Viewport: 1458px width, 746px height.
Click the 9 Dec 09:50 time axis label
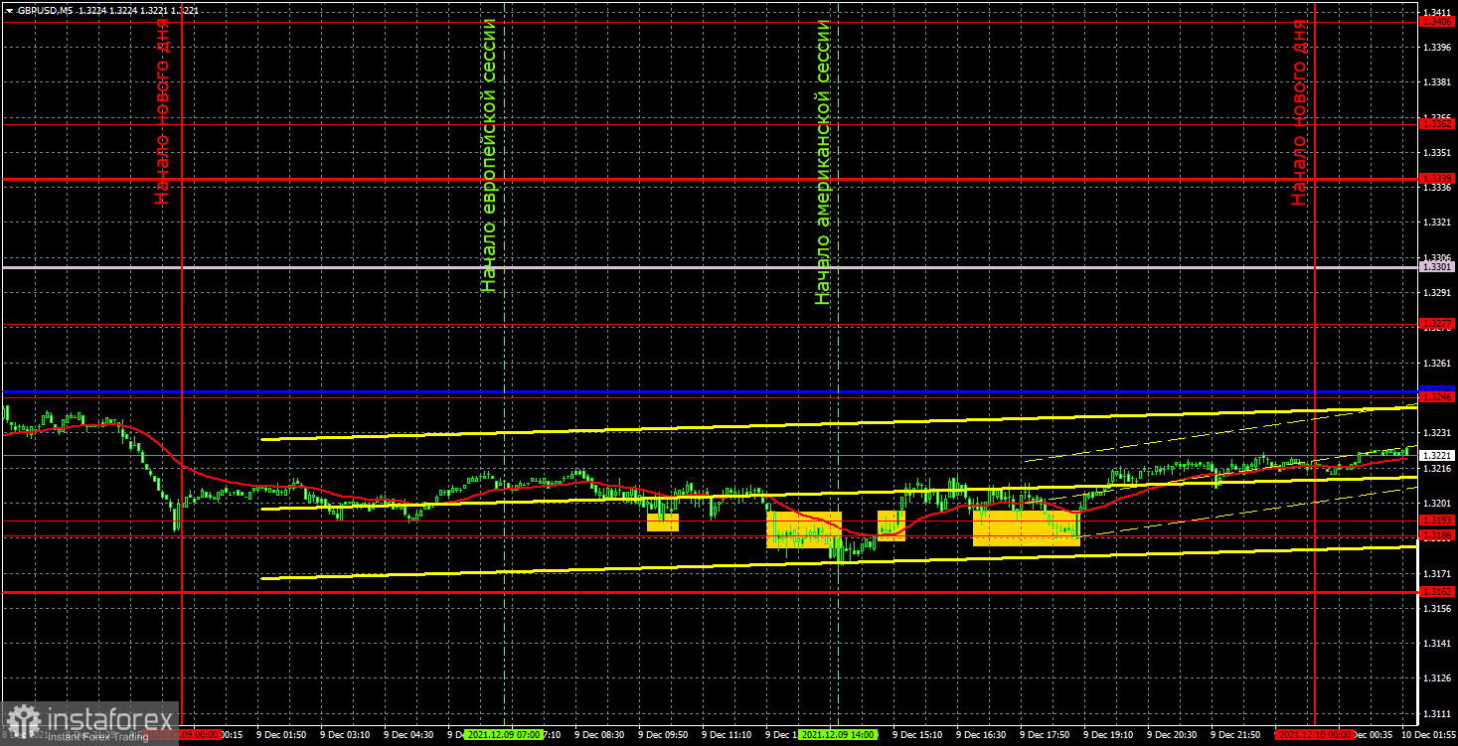(663, 735)
